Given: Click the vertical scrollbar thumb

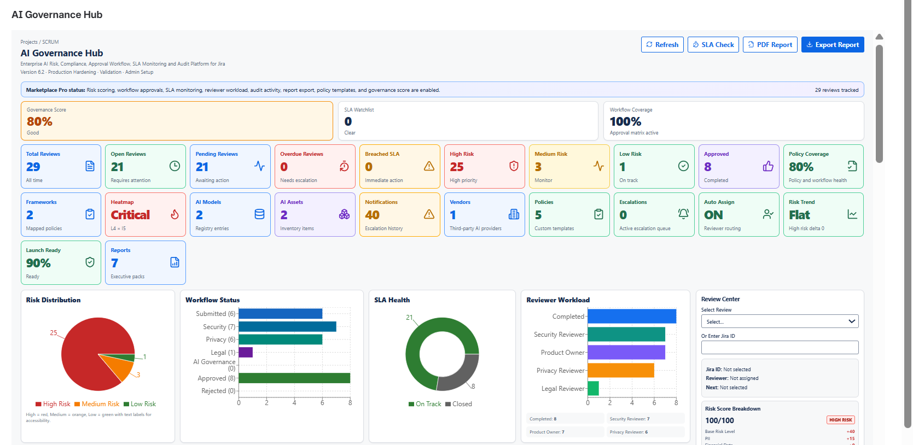Looking at the screenshot, I should click(x=879, y=104).
